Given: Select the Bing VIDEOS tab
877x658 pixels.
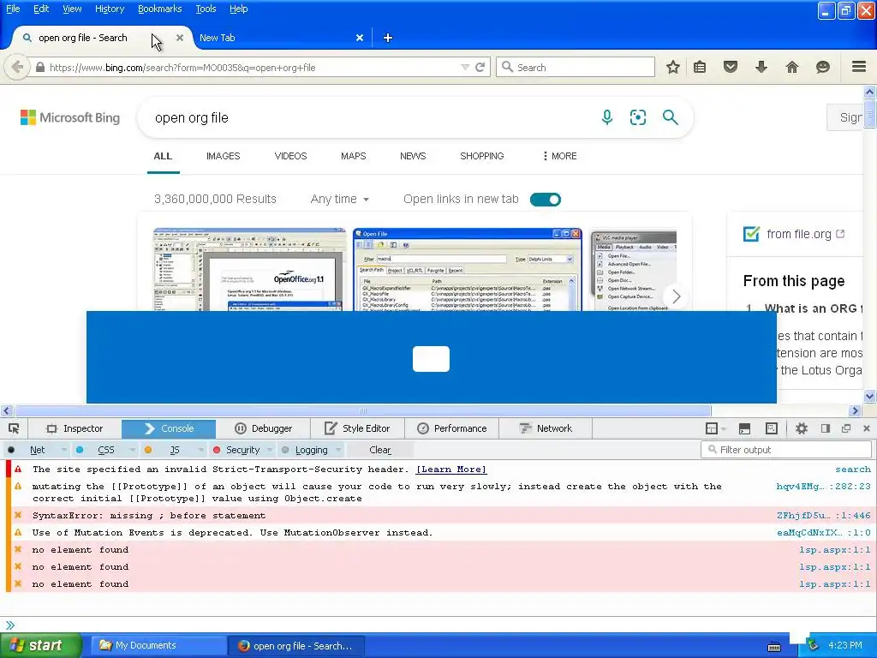Looking at the screenshot, I should tap(291, 156).
